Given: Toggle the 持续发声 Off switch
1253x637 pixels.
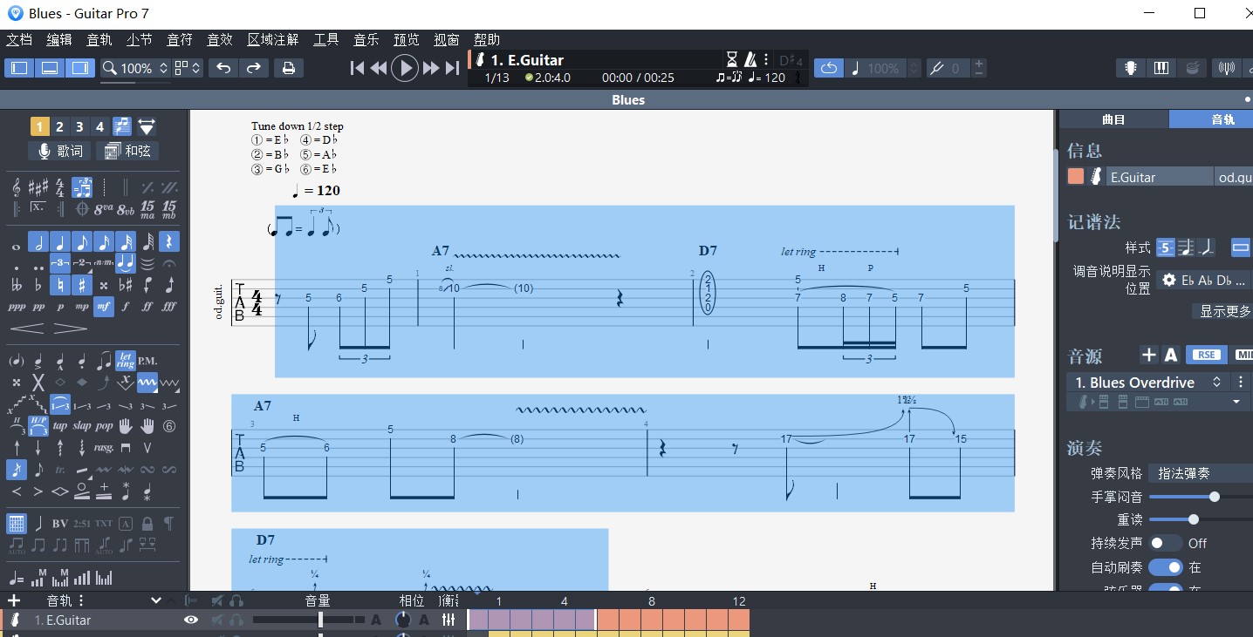Looking at the screenshot, I should click(1164, 543).
